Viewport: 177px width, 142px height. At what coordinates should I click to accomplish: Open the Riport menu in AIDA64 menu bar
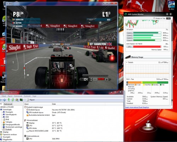coord(10,96)
